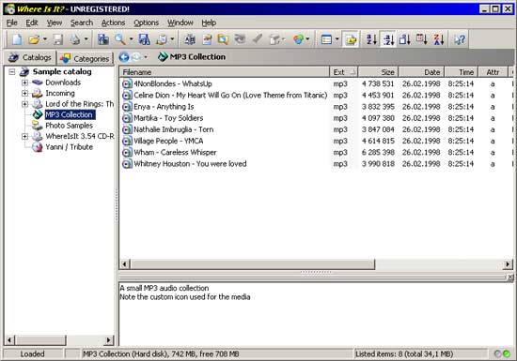Open the dropdown arrow beside report generator icon

[x=172, y=39]
